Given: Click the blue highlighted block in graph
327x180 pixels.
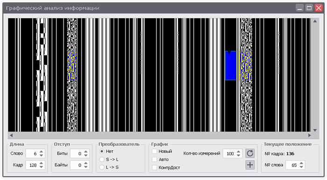Looking at the screenshot, I should coord(231,66).
